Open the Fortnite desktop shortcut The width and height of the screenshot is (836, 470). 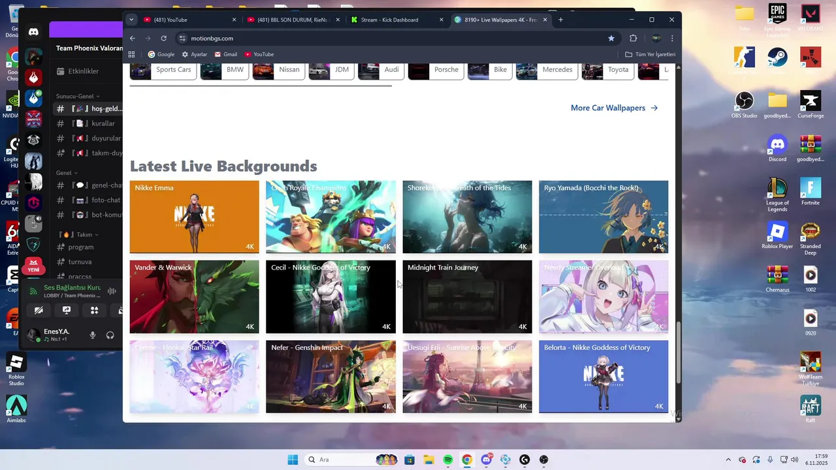[811, 191]
